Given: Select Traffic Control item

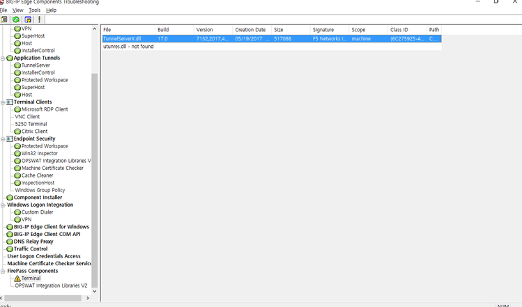Looking at the screenshot, I should click(31, 249).
